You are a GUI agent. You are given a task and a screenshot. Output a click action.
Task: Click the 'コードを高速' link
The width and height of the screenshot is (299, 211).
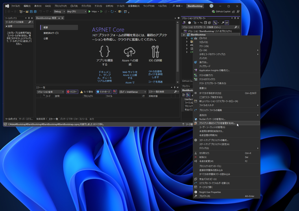point(155,82)
